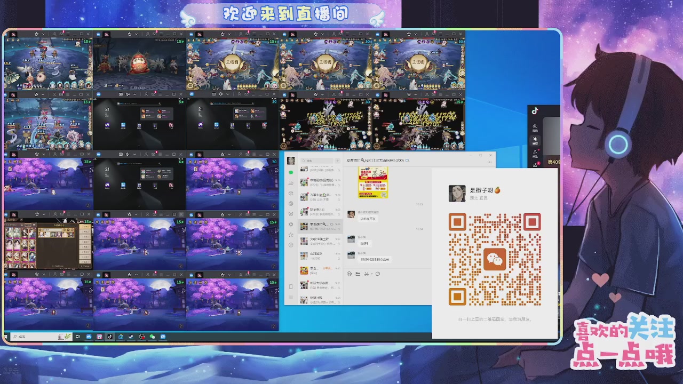Open Microsoft Edge from the taskbar
Image resolution: width=683 pixels, height=384 pixels.
click(x=121, y=337)
